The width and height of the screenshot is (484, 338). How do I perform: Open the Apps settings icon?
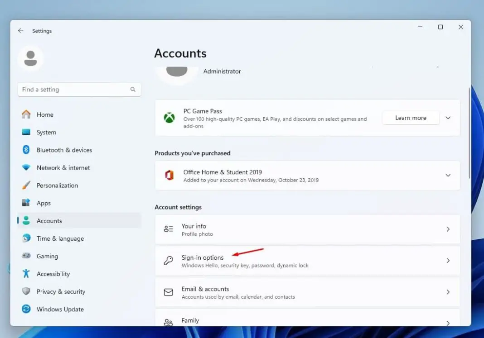click(x=27, y=203)
